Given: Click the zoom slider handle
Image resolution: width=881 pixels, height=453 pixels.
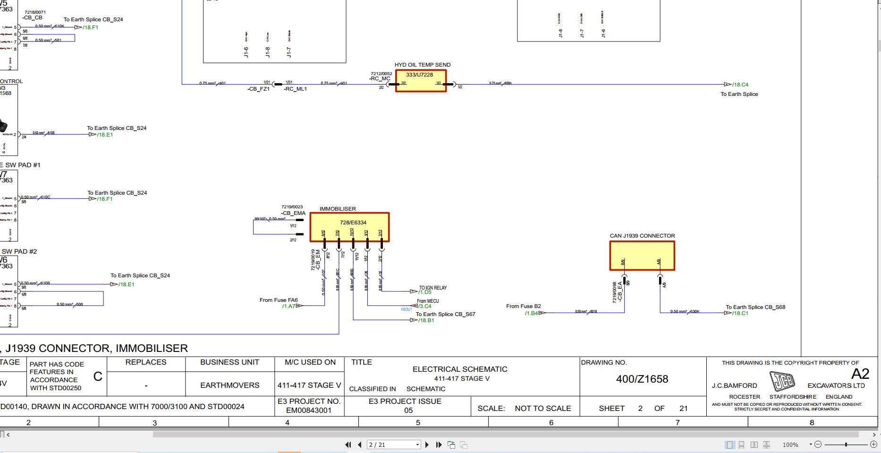Looking at the screenshot, I should pos(847,444).
